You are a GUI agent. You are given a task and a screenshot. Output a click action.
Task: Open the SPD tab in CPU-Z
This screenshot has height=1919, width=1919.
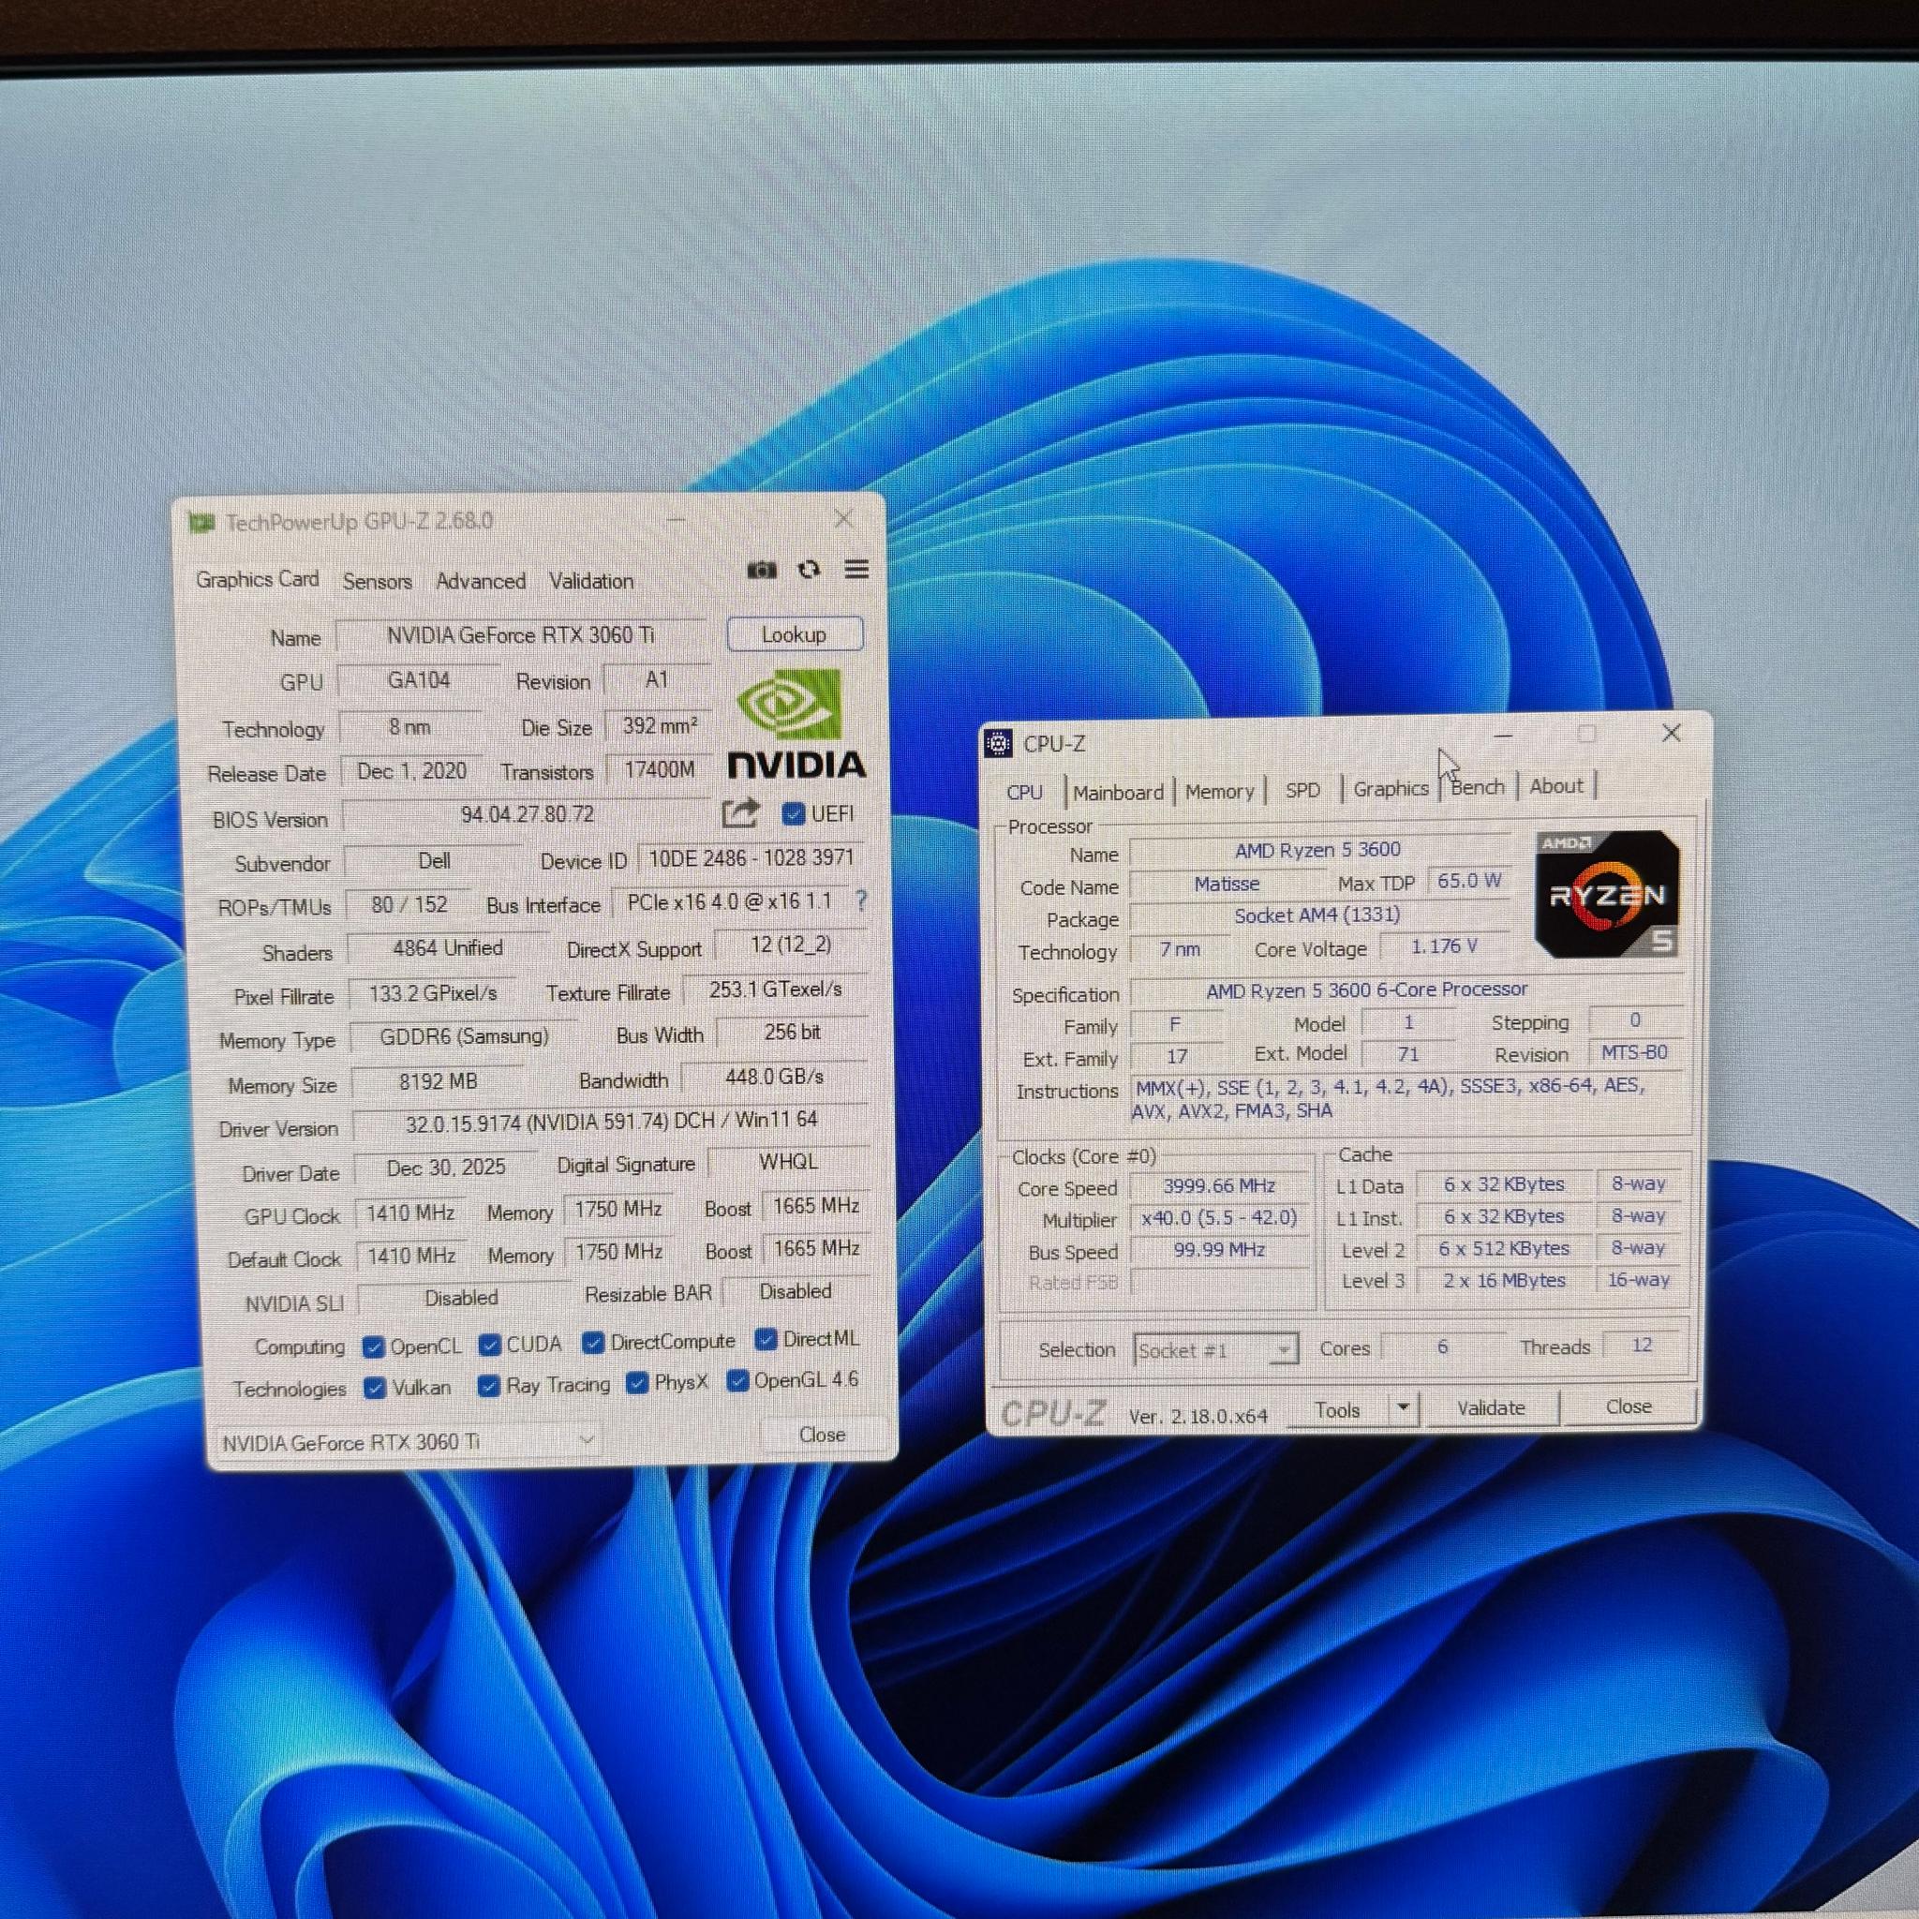(1302, 791)
